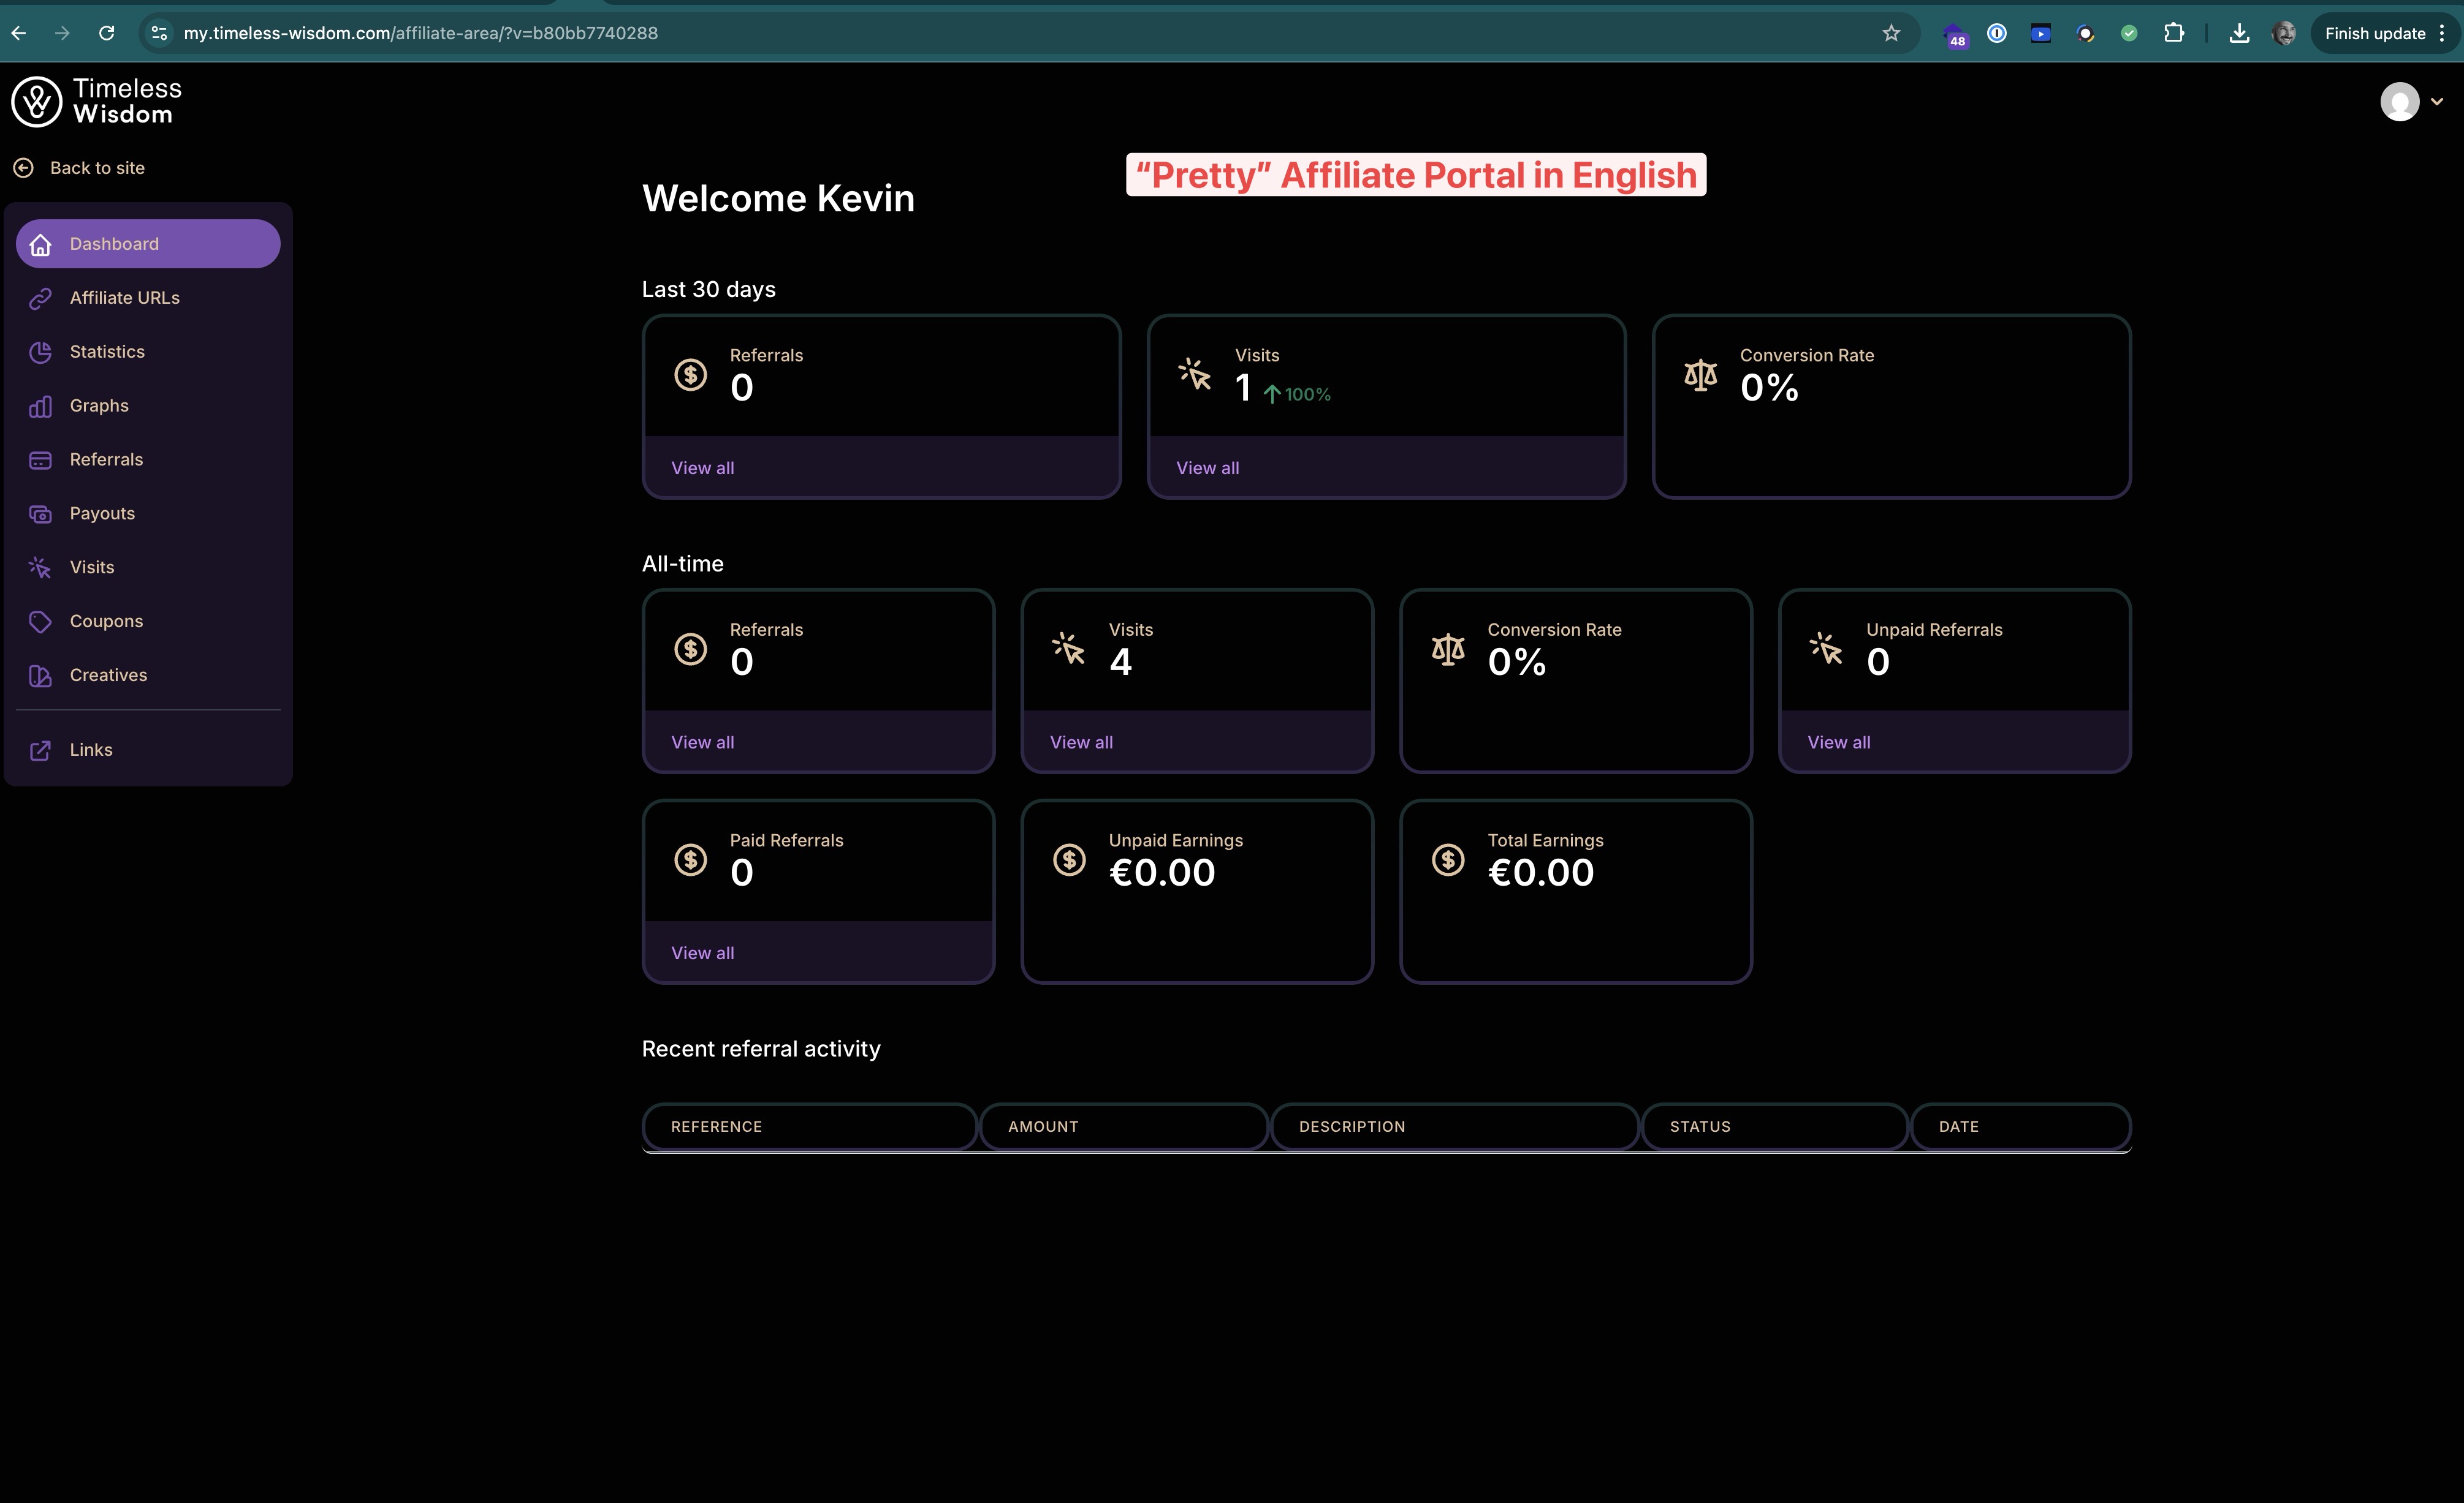Reload the page
This screenshot has height=1503, width=2464.
click(x=107, y=33)
